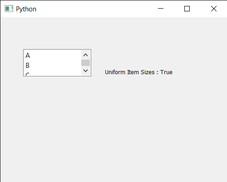The width and height of the screenshot is (227, 182).
Task: Click the list scrollbar up arrow
Action: click(86, 55)
